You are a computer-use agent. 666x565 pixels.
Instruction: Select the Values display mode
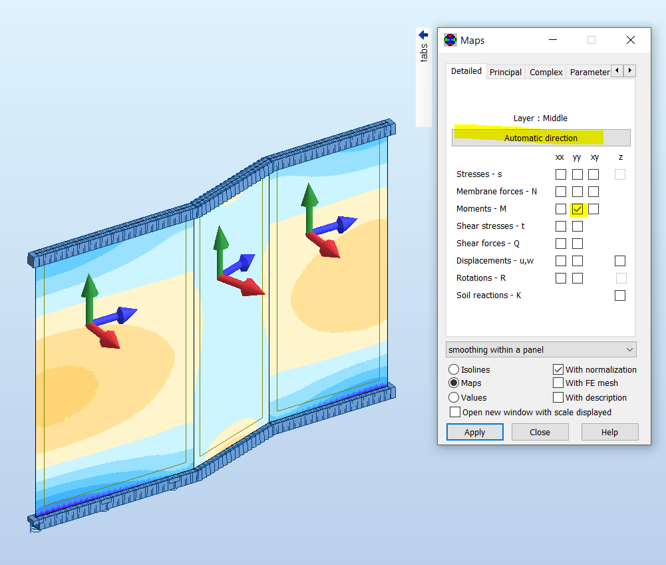(455, 397)
